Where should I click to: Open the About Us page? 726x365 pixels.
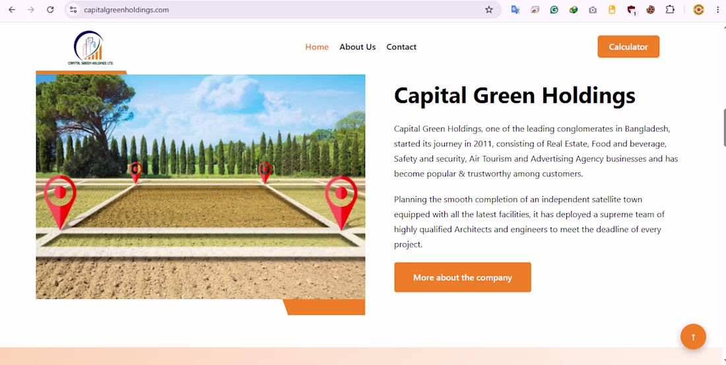pos(358,47)
